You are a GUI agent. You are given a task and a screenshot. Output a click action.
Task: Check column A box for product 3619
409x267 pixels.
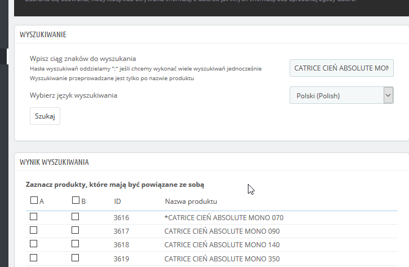click(33, 258)
